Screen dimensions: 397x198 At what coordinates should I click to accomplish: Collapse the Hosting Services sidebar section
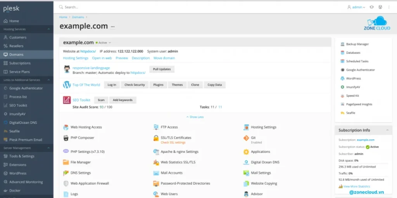48,29
